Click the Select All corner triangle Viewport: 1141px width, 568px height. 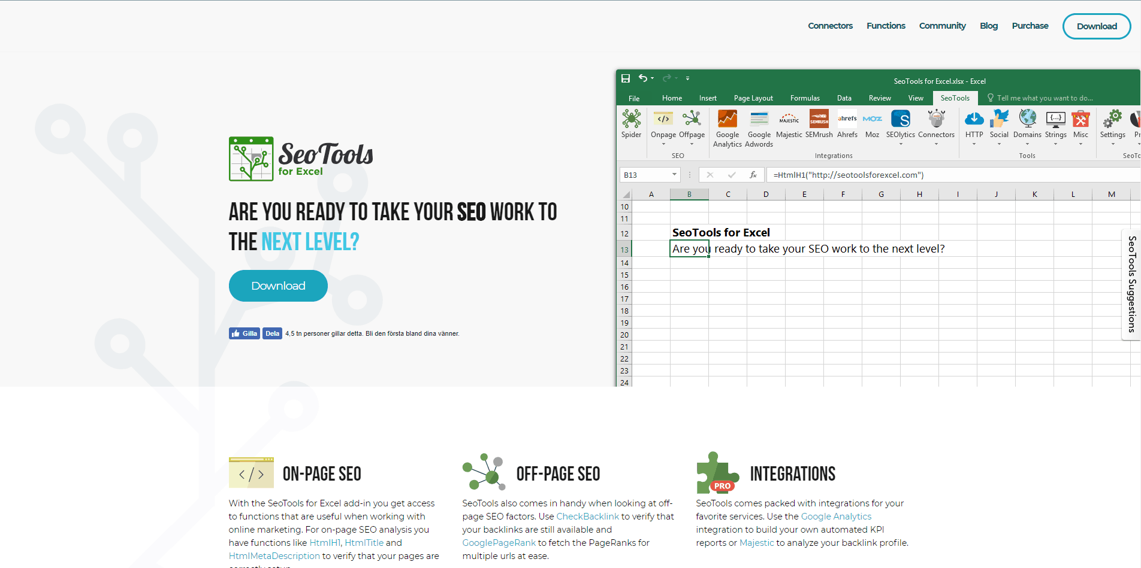click(625, 194)
